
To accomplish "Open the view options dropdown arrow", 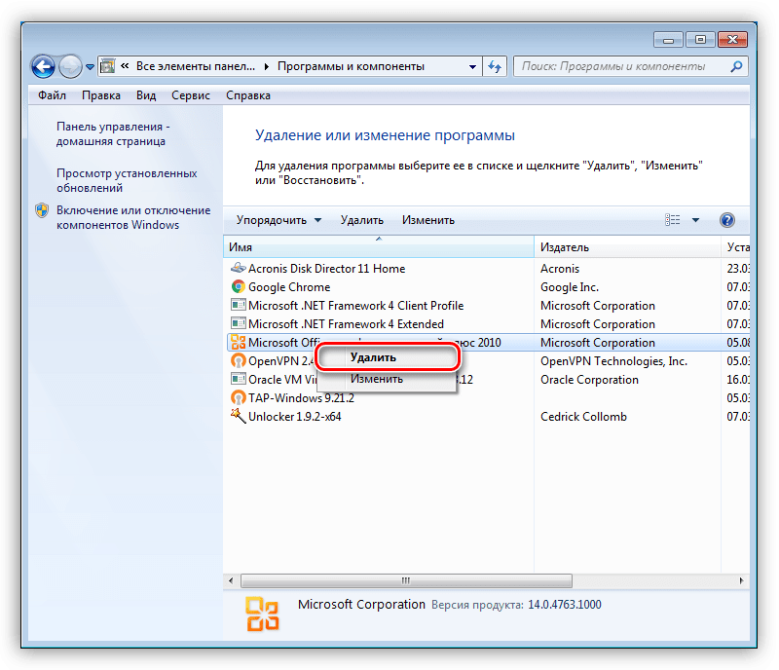I will pyautogui.click(x=695, y=220).
